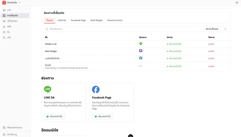
Task: Go to the Chat sidebar item label
Action: click(x=9, y=10)
